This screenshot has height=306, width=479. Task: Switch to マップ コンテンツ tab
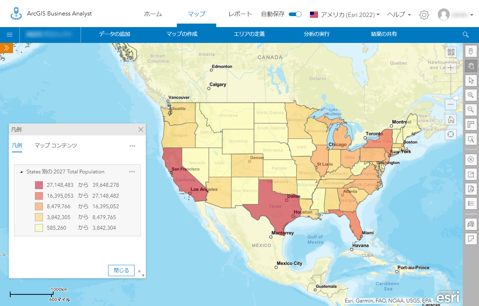click(x=56, y=146)
